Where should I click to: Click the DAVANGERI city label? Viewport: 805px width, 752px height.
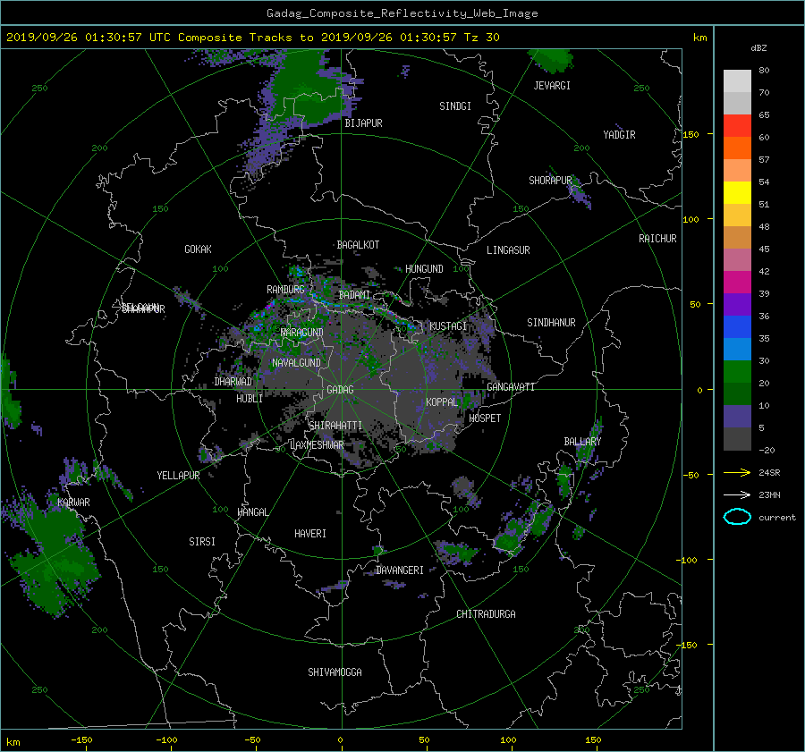(x=400, y=570)
